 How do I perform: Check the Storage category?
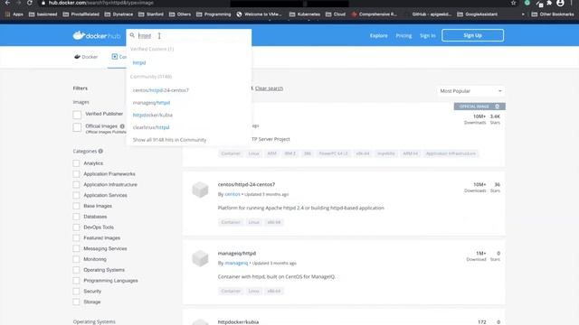(76, 302)
